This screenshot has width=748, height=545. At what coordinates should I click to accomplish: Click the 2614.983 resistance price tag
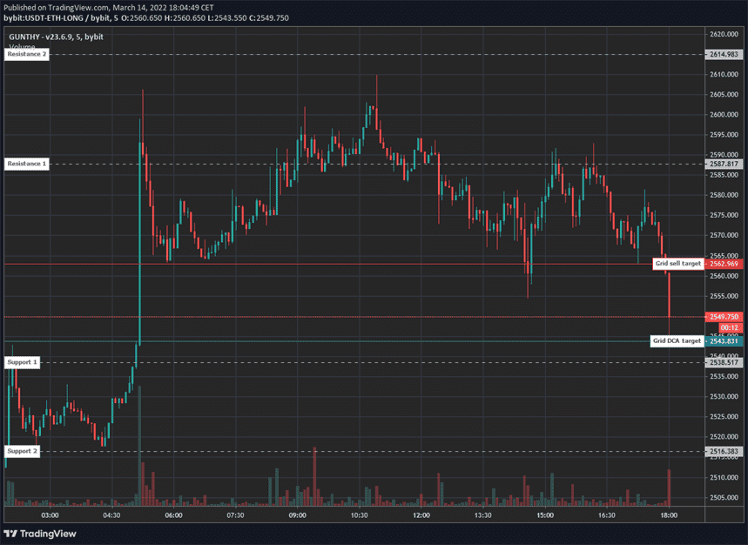[x=724, y=54]
